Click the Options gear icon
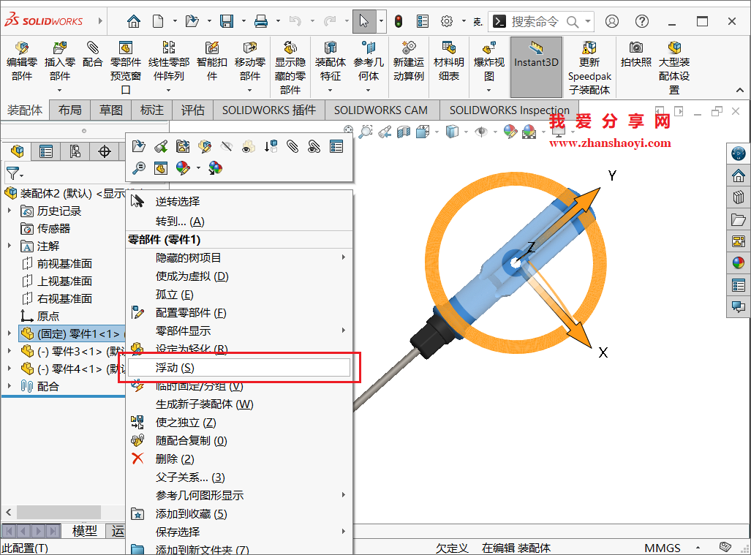The height and width of the screenshot is (555, 751). pyautogui.click(x=447, y=21)
